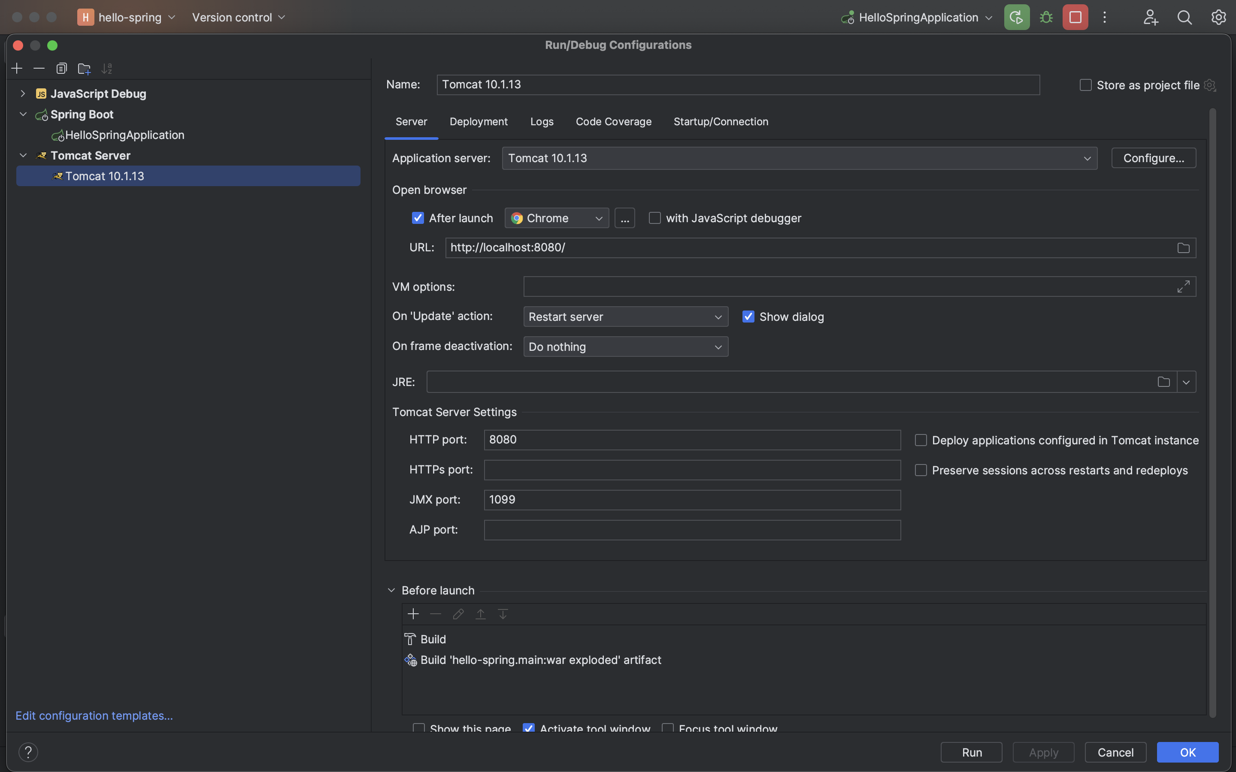Collapse the Before launch section
Image resolution: width=1236 pixels, height=772 pixels.
[391, 590]
